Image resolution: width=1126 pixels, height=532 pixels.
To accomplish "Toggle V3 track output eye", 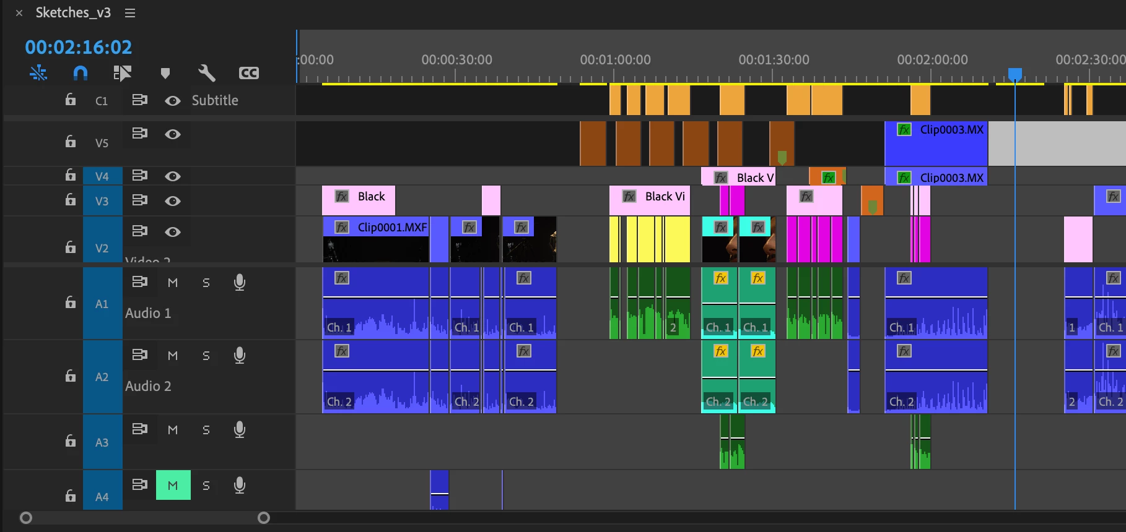I will click(x=173, y=201).
